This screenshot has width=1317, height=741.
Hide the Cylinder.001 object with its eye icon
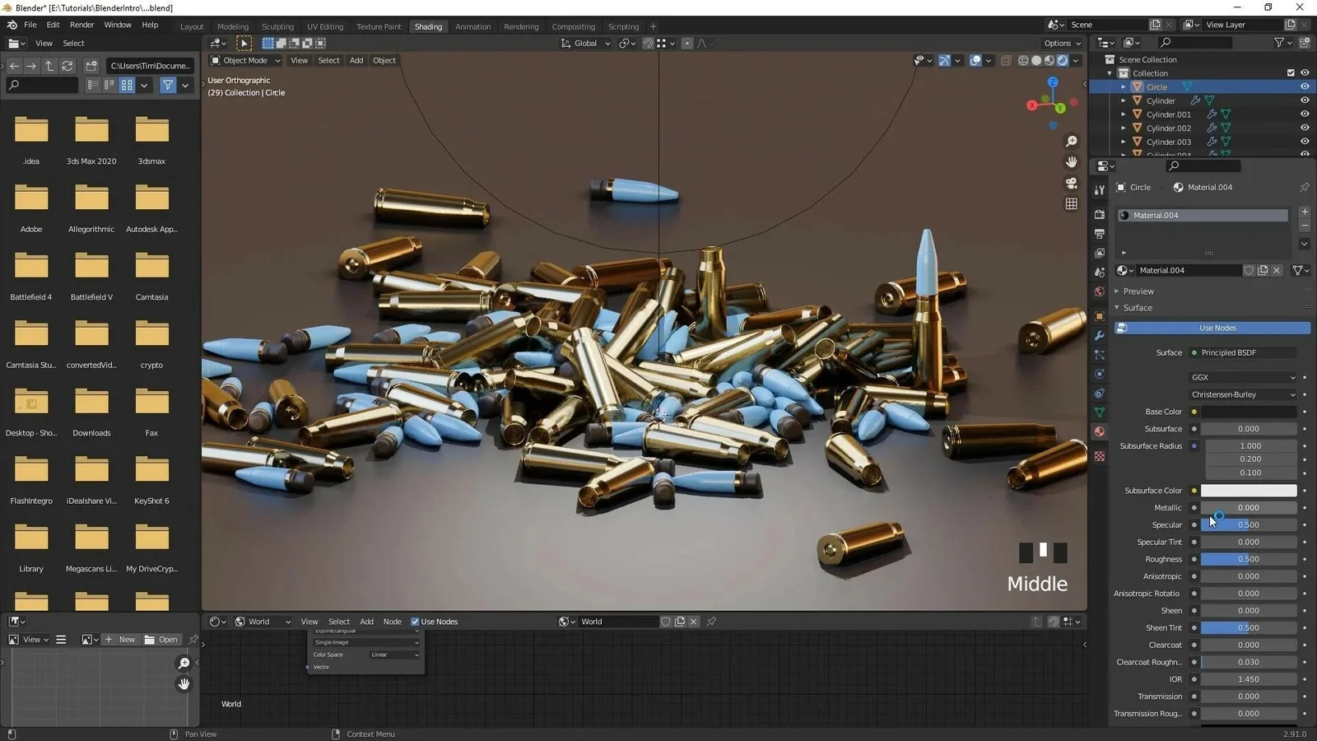coord(1305,114)
